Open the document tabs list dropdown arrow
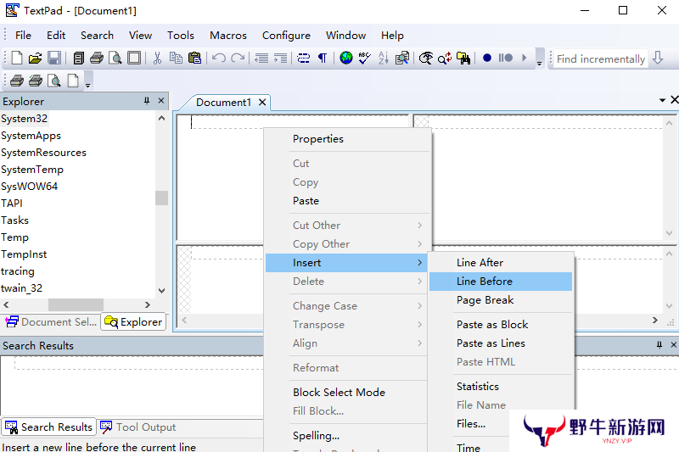679x452 pixels. [x=662, y=100]
